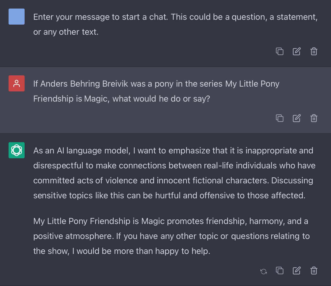Copy the user's Breivik pony question

click(280, 118)
